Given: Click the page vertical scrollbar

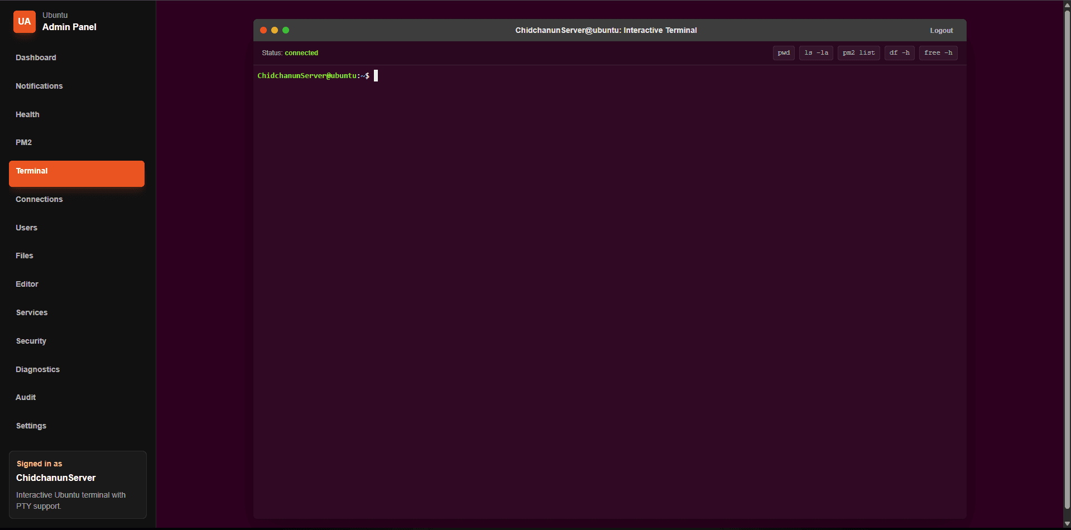Looking at the screenshot, I should click(1067, 259).
